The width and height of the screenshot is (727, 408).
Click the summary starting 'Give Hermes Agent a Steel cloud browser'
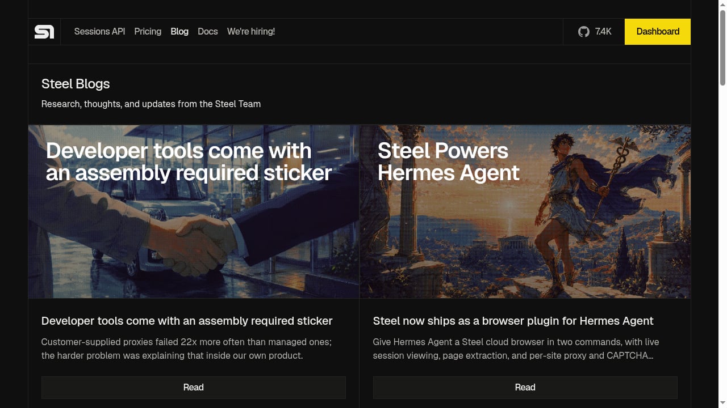click(x=516, y=349)
